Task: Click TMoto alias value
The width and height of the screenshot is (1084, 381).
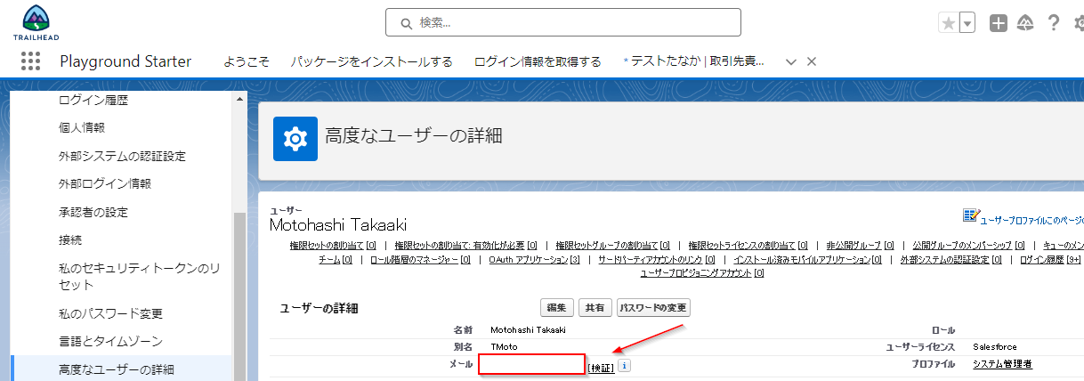Action: [504, 346]
